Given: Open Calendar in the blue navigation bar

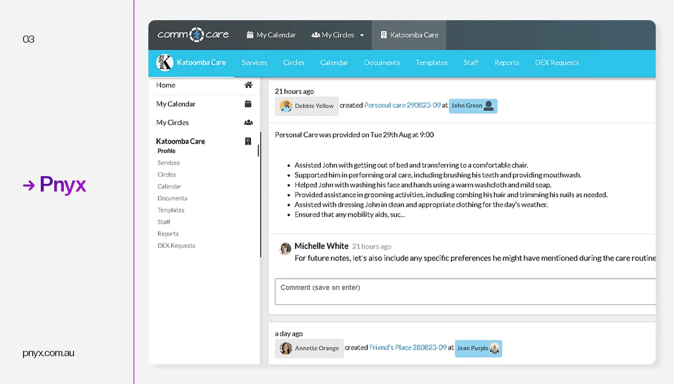Looking at the screenshot, I should pos(334,62).
